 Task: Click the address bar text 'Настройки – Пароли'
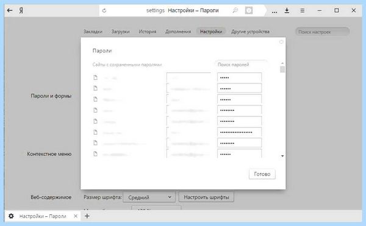tap(193, 10)
